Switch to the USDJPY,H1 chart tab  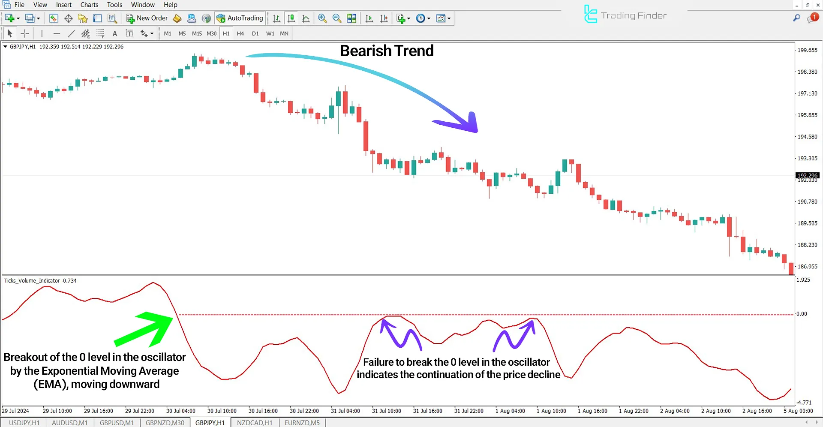tap(24, 422)
